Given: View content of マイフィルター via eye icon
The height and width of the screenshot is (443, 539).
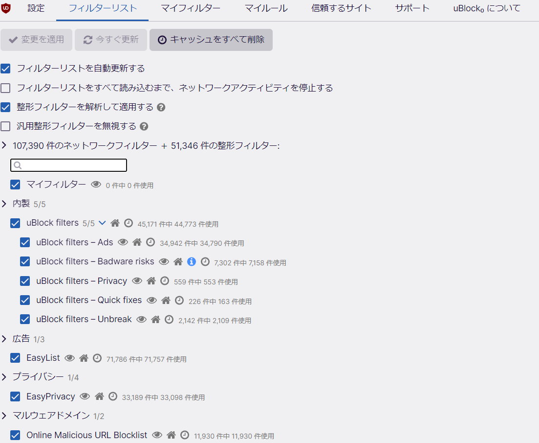Looking at the screenshot, I should pyautogui.click(x=96, y=185).
